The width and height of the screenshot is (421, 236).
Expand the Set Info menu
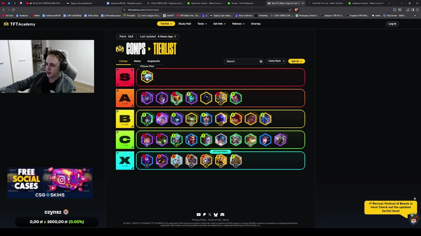click(x=219, y=24)
